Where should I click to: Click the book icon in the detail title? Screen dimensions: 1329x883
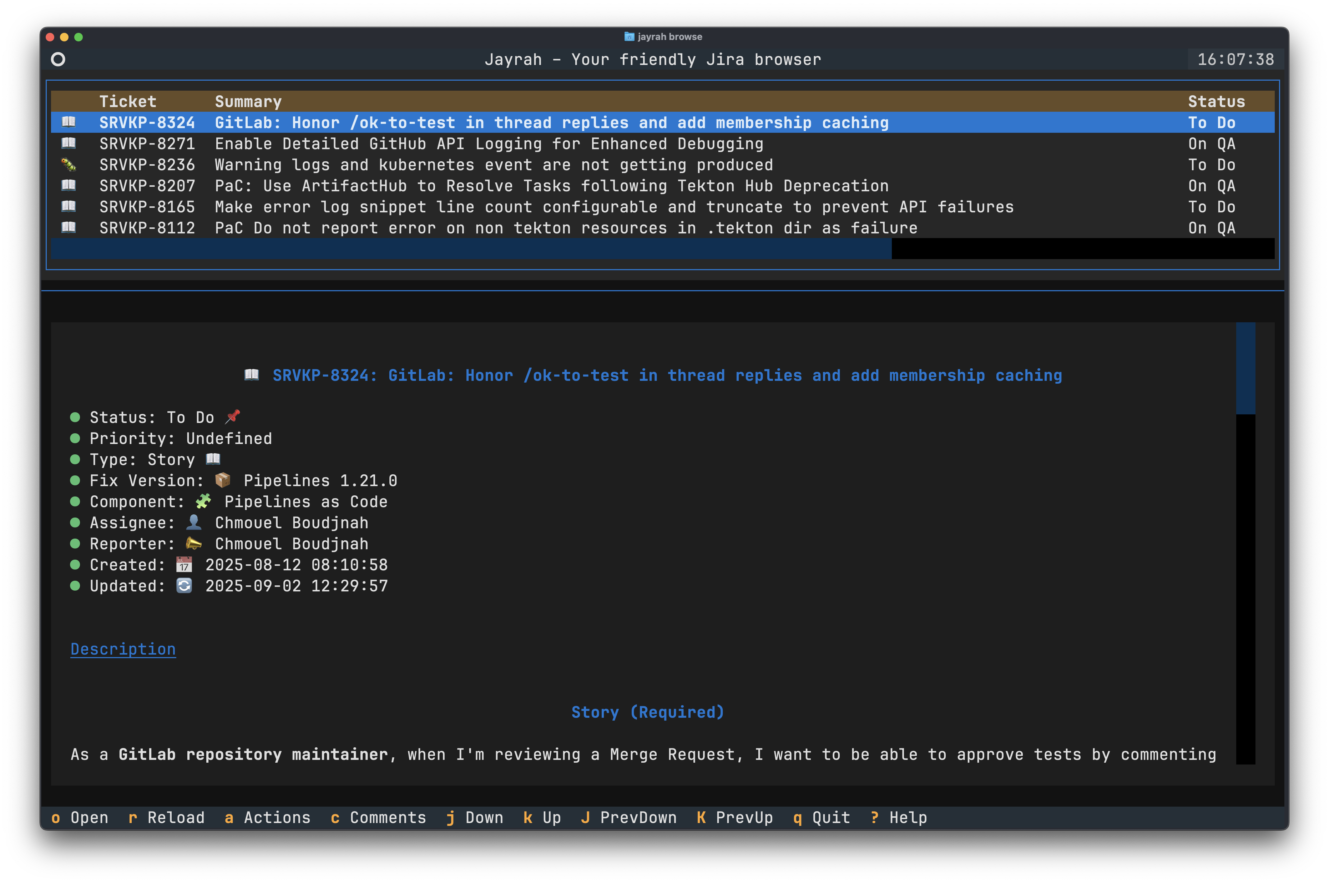coord(252,374)
